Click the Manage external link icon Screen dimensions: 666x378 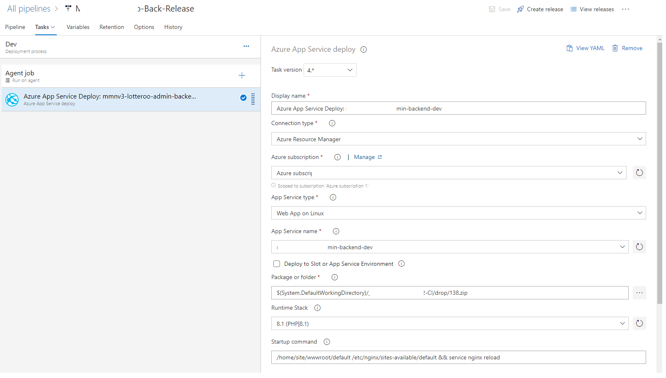coord(380,157)
